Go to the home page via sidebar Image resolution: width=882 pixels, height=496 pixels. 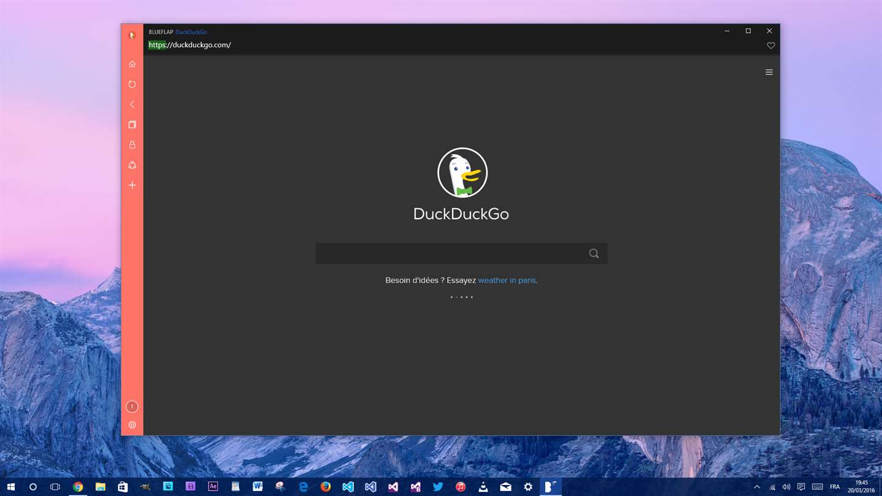coord(132,64)
